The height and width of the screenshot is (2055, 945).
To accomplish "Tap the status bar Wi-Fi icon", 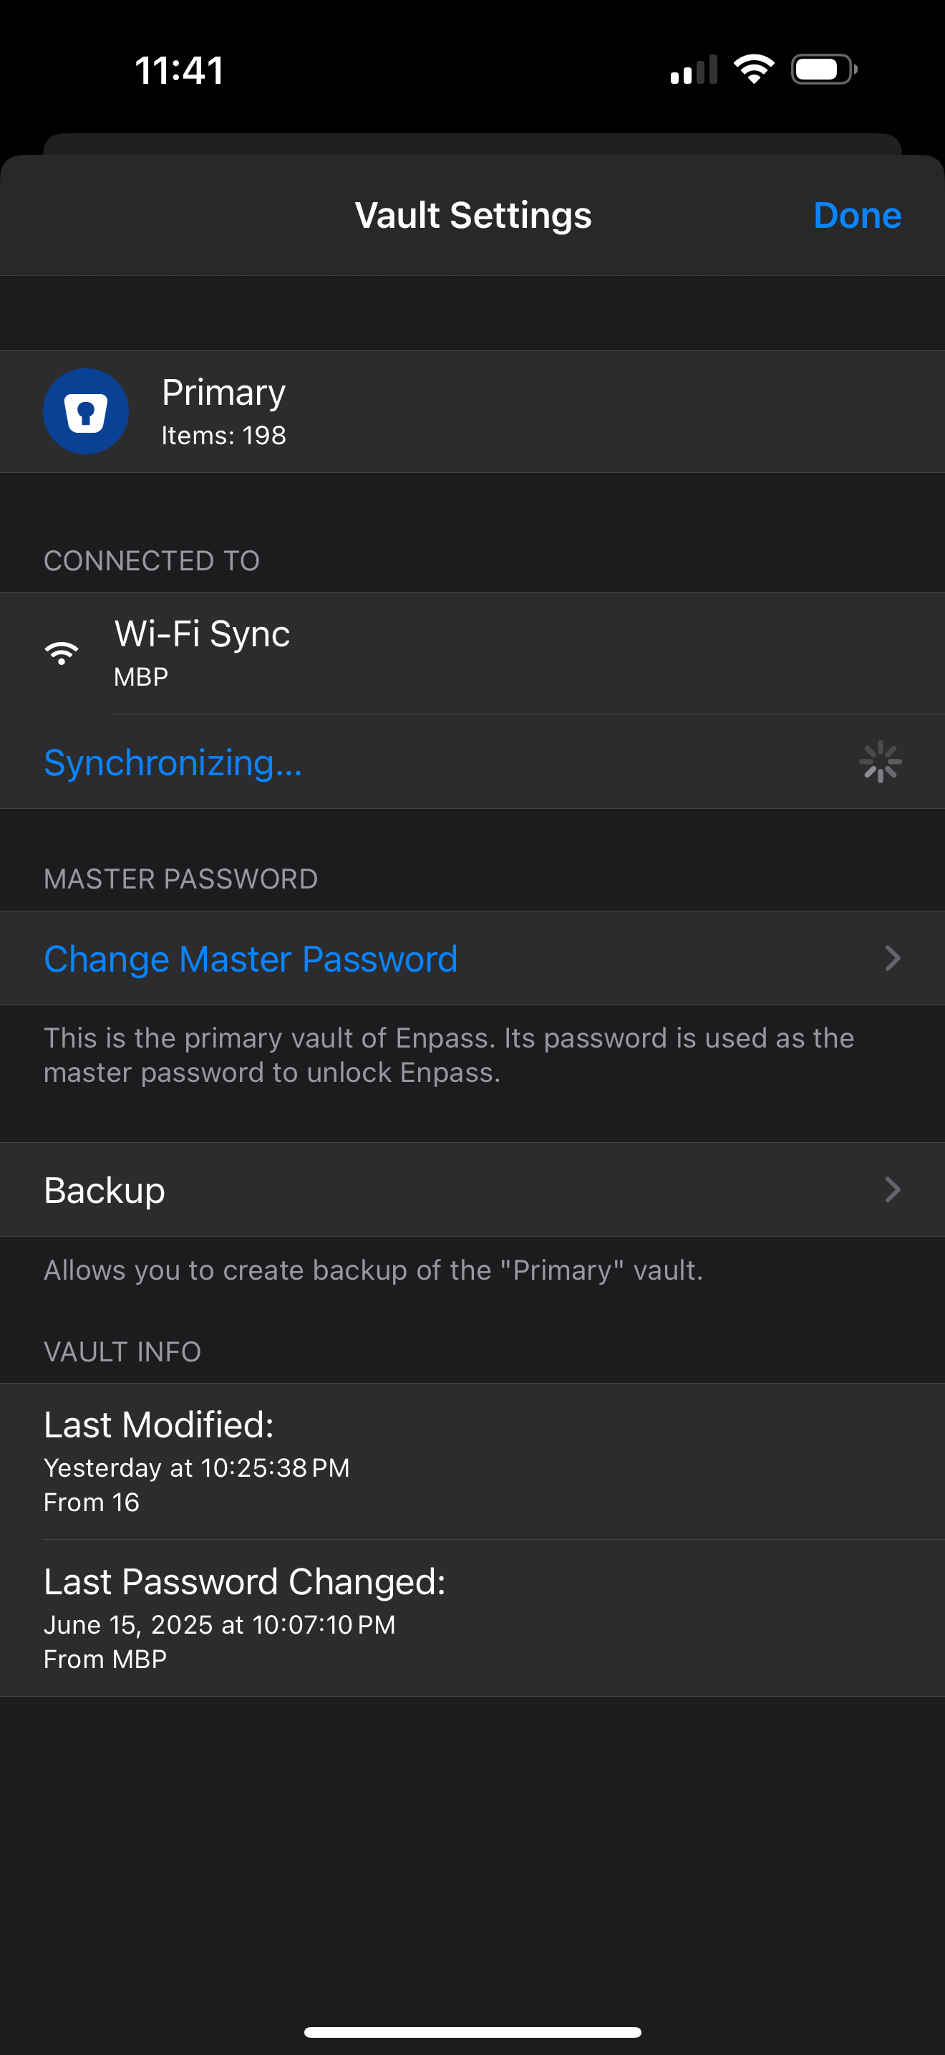I will 754,70.
